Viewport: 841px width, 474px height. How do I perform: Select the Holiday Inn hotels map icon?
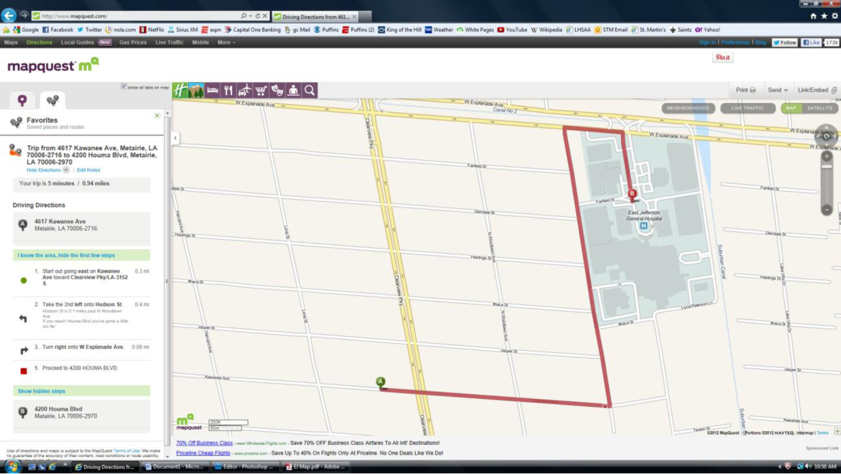[180, 90]
